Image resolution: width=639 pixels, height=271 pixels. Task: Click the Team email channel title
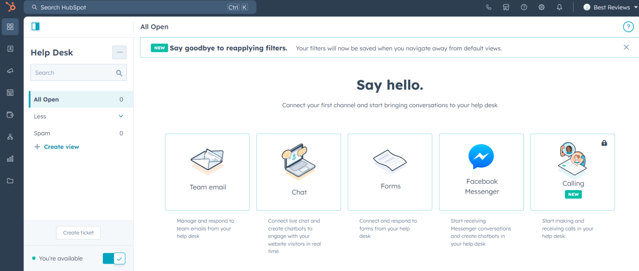click(x=208, y=187)
